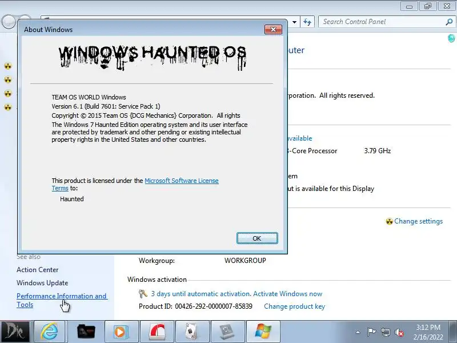
Task: Open the Action Center flag tray icon
Action: tap(371, 332)
